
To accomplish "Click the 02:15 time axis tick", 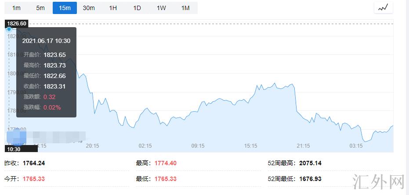I will tap(145, 146).
